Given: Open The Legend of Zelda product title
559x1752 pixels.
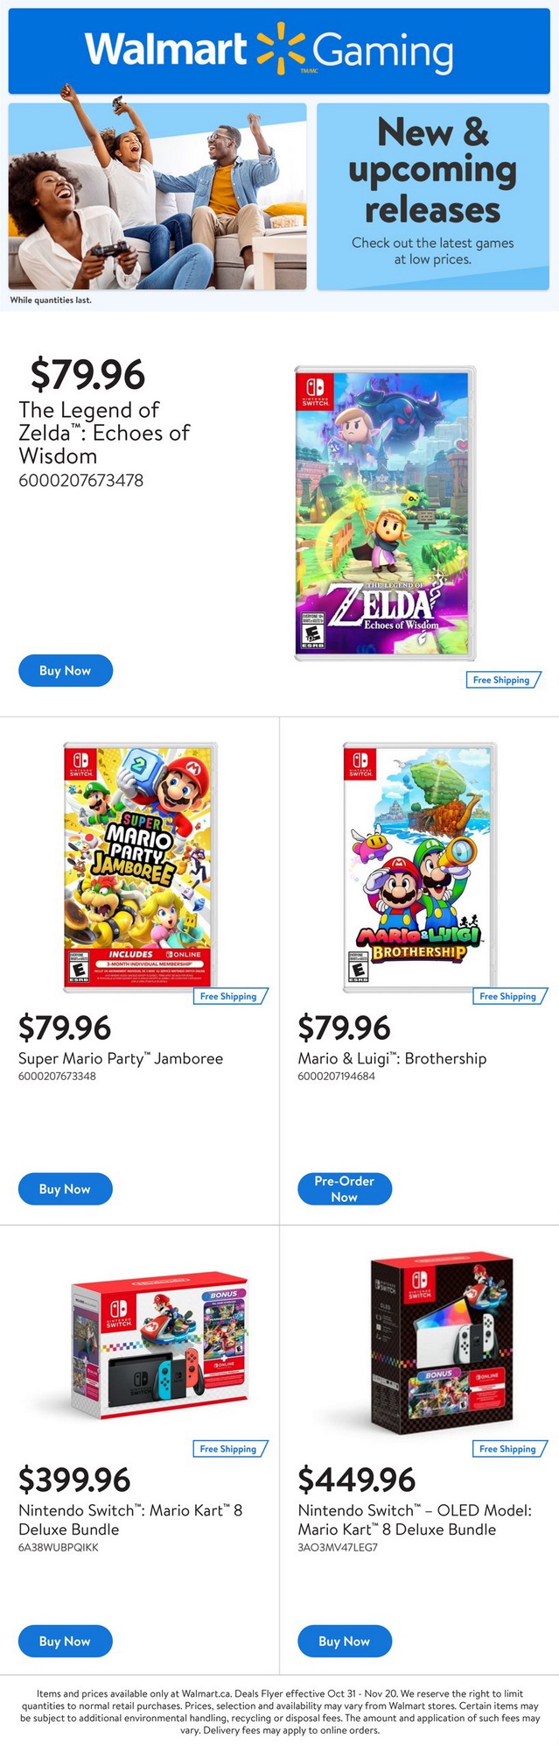Looking at the screenshot, I should (103, 433).
